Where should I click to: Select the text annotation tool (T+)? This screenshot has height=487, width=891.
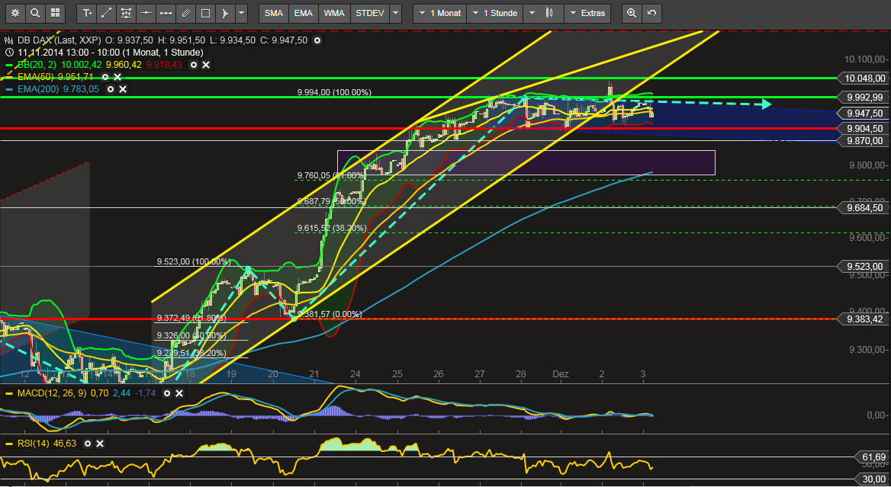coord(87,13)
